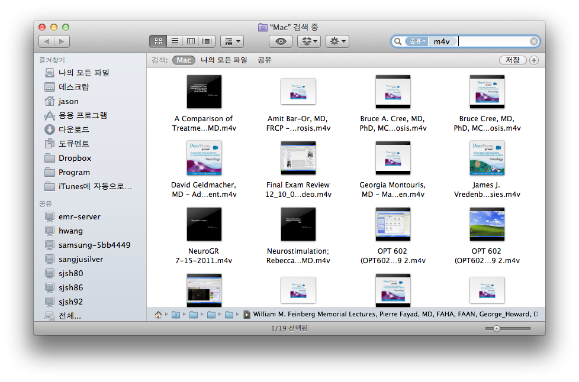
Task: Open 다운로드 in the sidebar
Action: click(73, 130)
